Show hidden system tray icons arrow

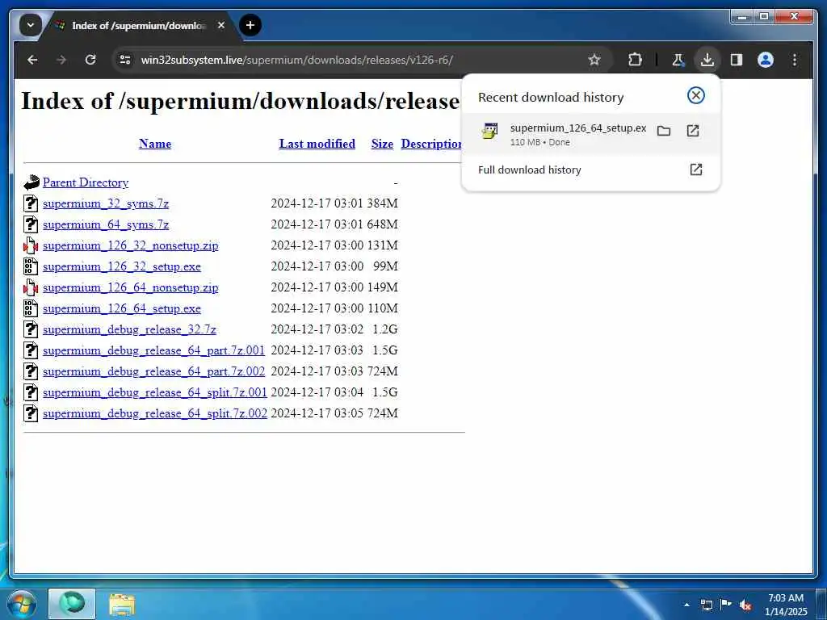click(x=686, y=605)
